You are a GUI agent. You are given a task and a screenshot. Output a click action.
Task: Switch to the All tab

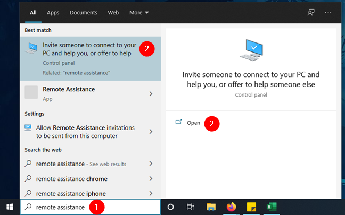(33, 13)
